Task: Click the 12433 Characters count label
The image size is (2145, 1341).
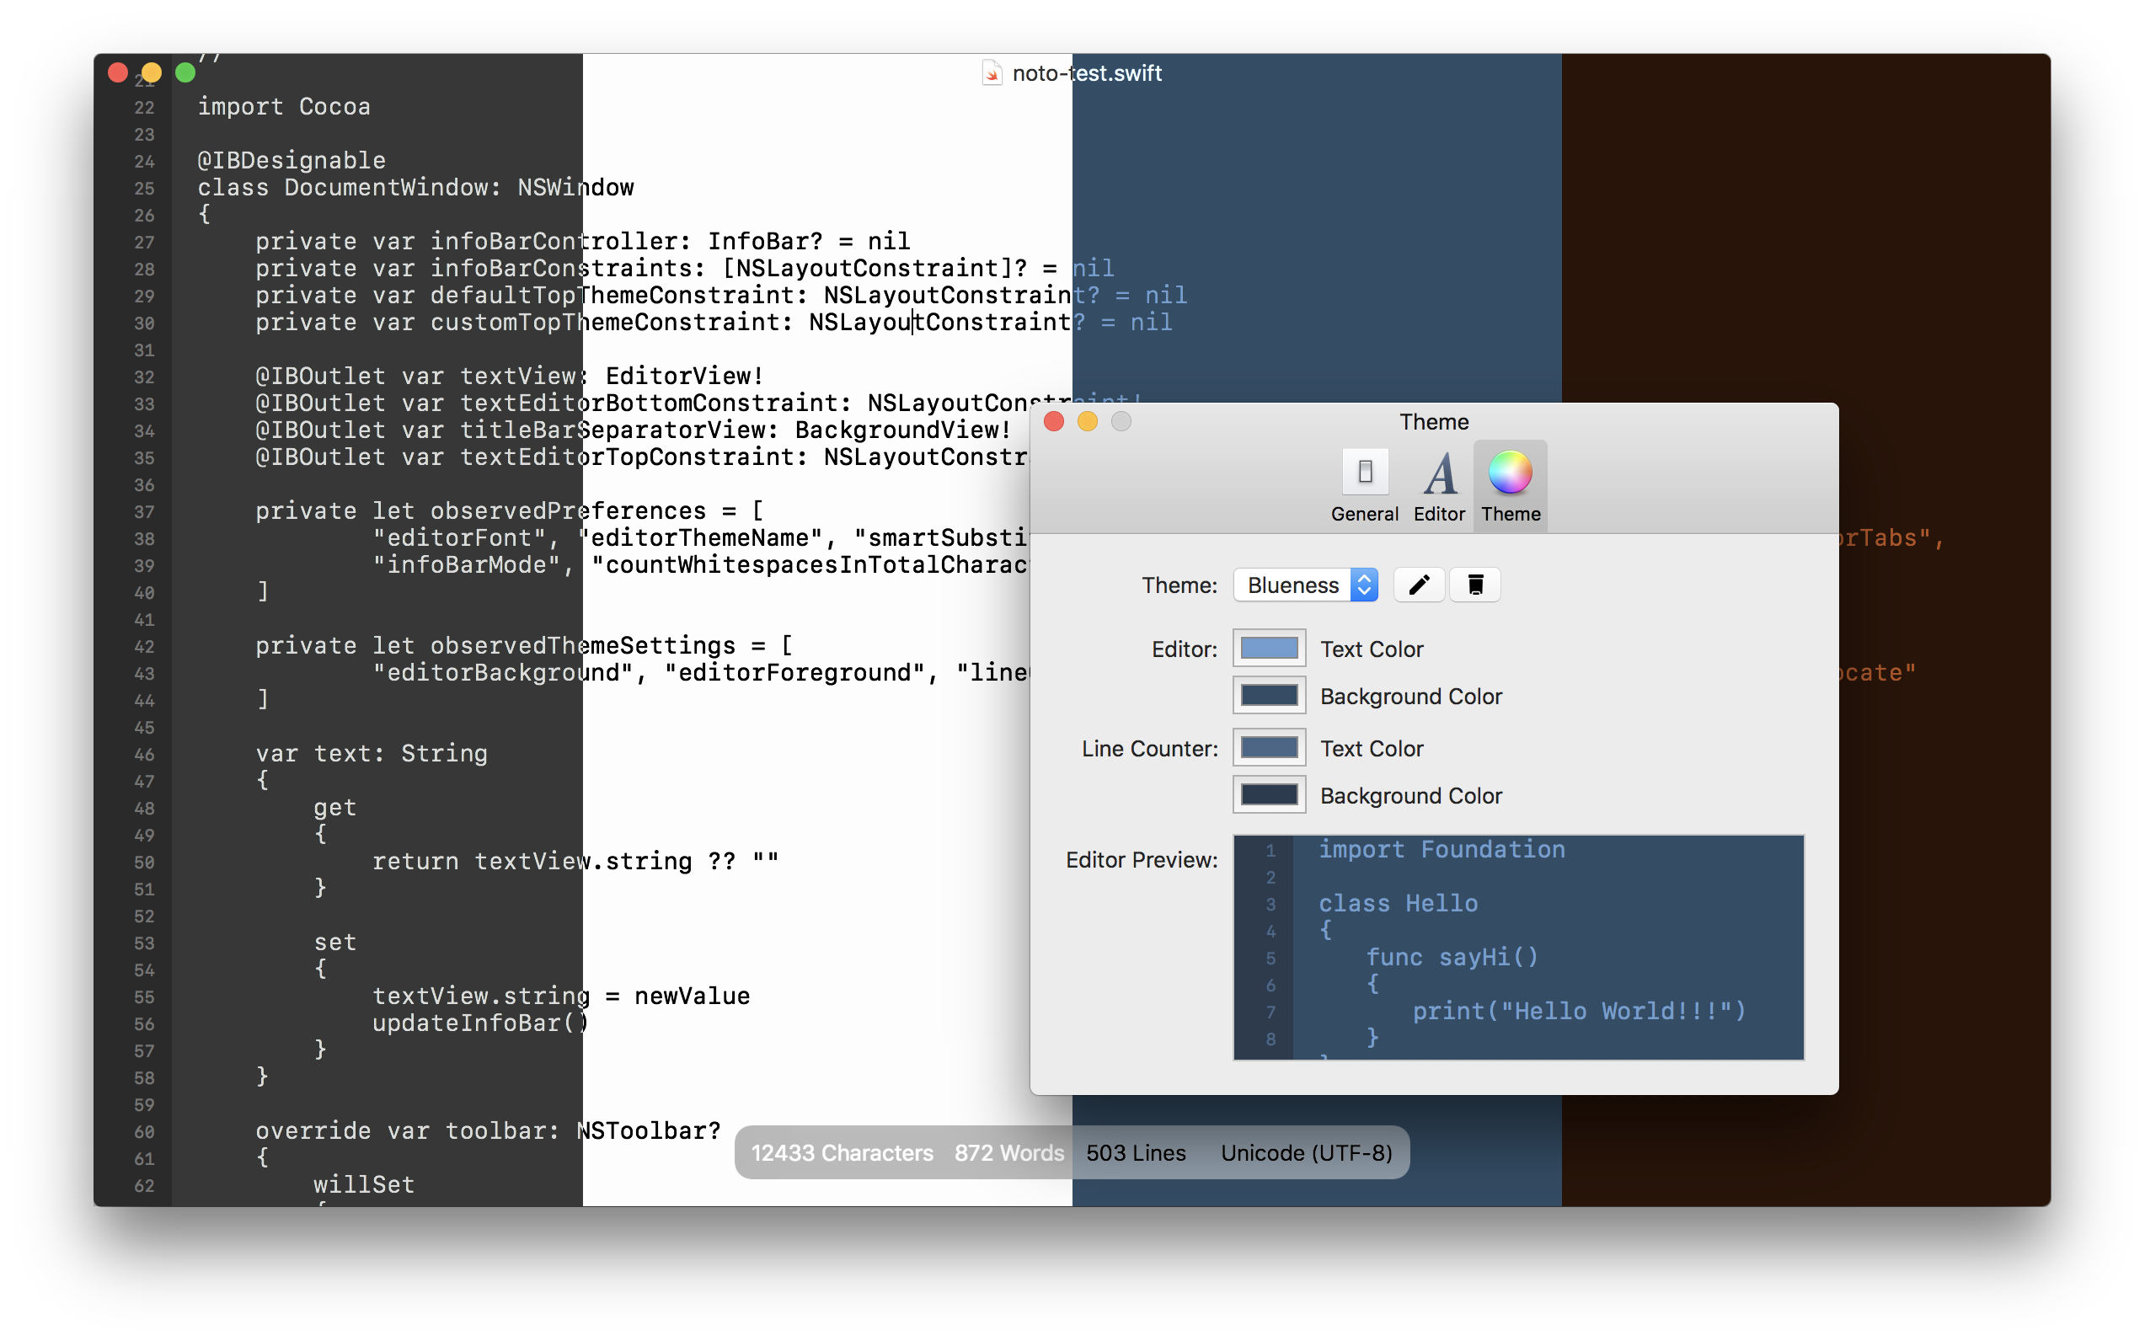Action: (x=842, y=1152)
